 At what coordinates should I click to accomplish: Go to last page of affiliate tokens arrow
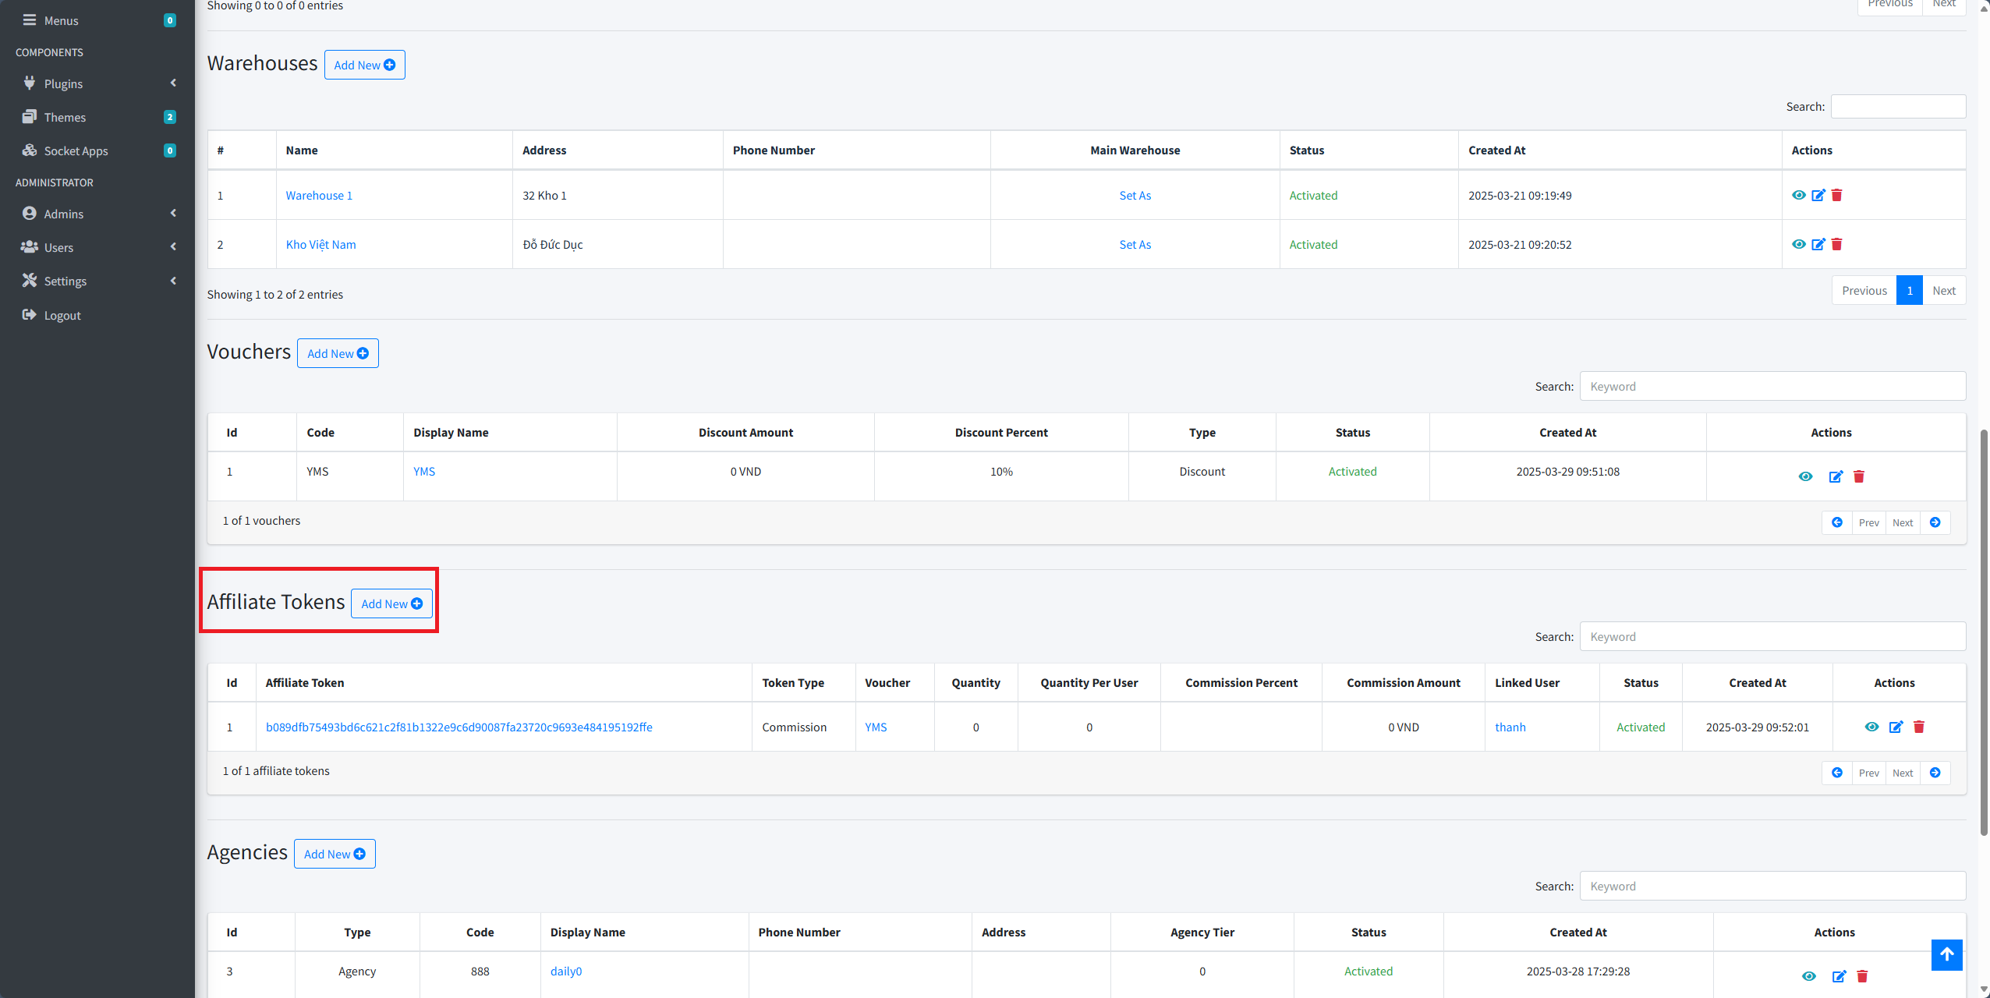(x=1935, y=773)
